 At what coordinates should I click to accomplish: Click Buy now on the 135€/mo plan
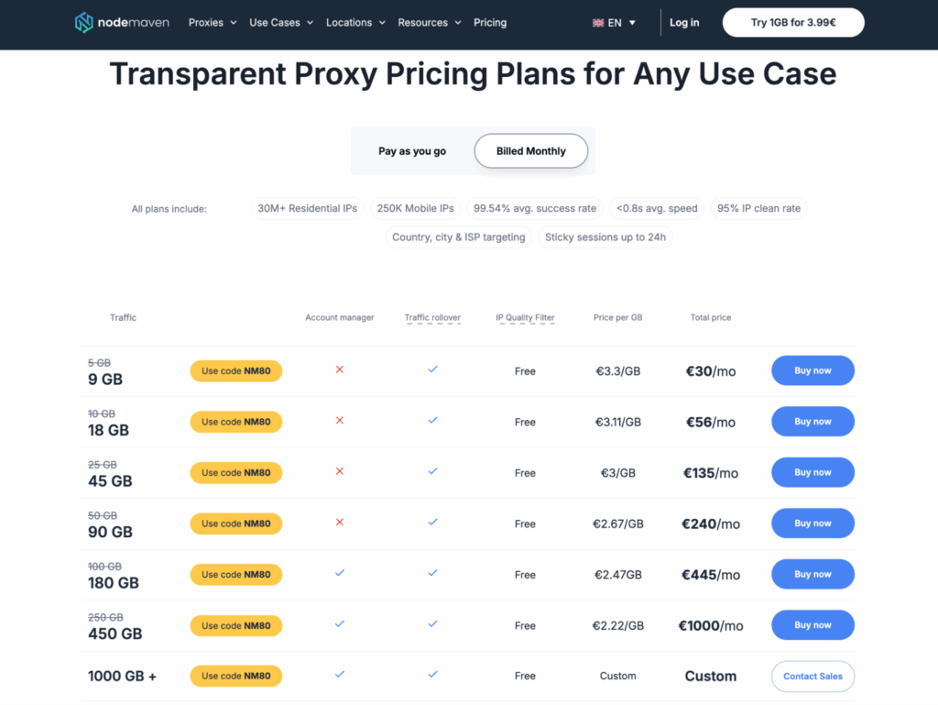click(813, 472)
